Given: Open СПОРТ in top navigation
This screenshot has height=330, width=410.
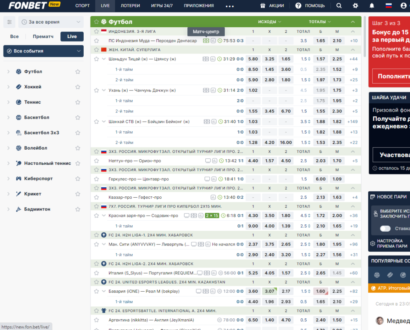Looking at the screenshot, I should [x=82, y=6].
